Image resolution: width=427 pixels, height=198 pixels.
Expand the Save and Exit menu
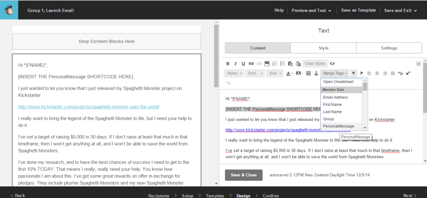[x=400, y=10]
